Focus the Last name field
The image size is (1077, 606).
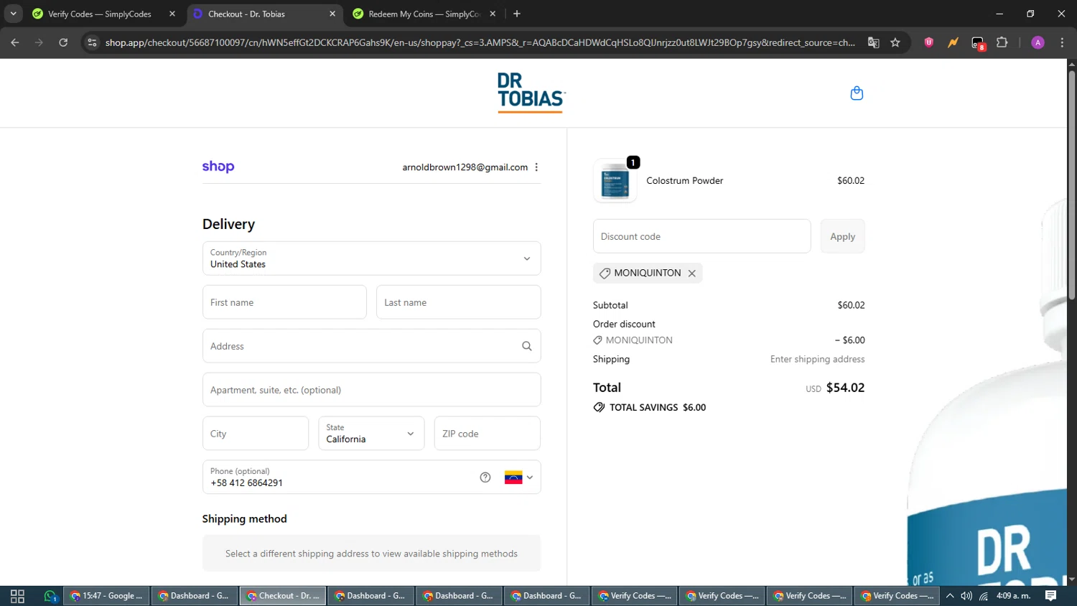(458, 302)
